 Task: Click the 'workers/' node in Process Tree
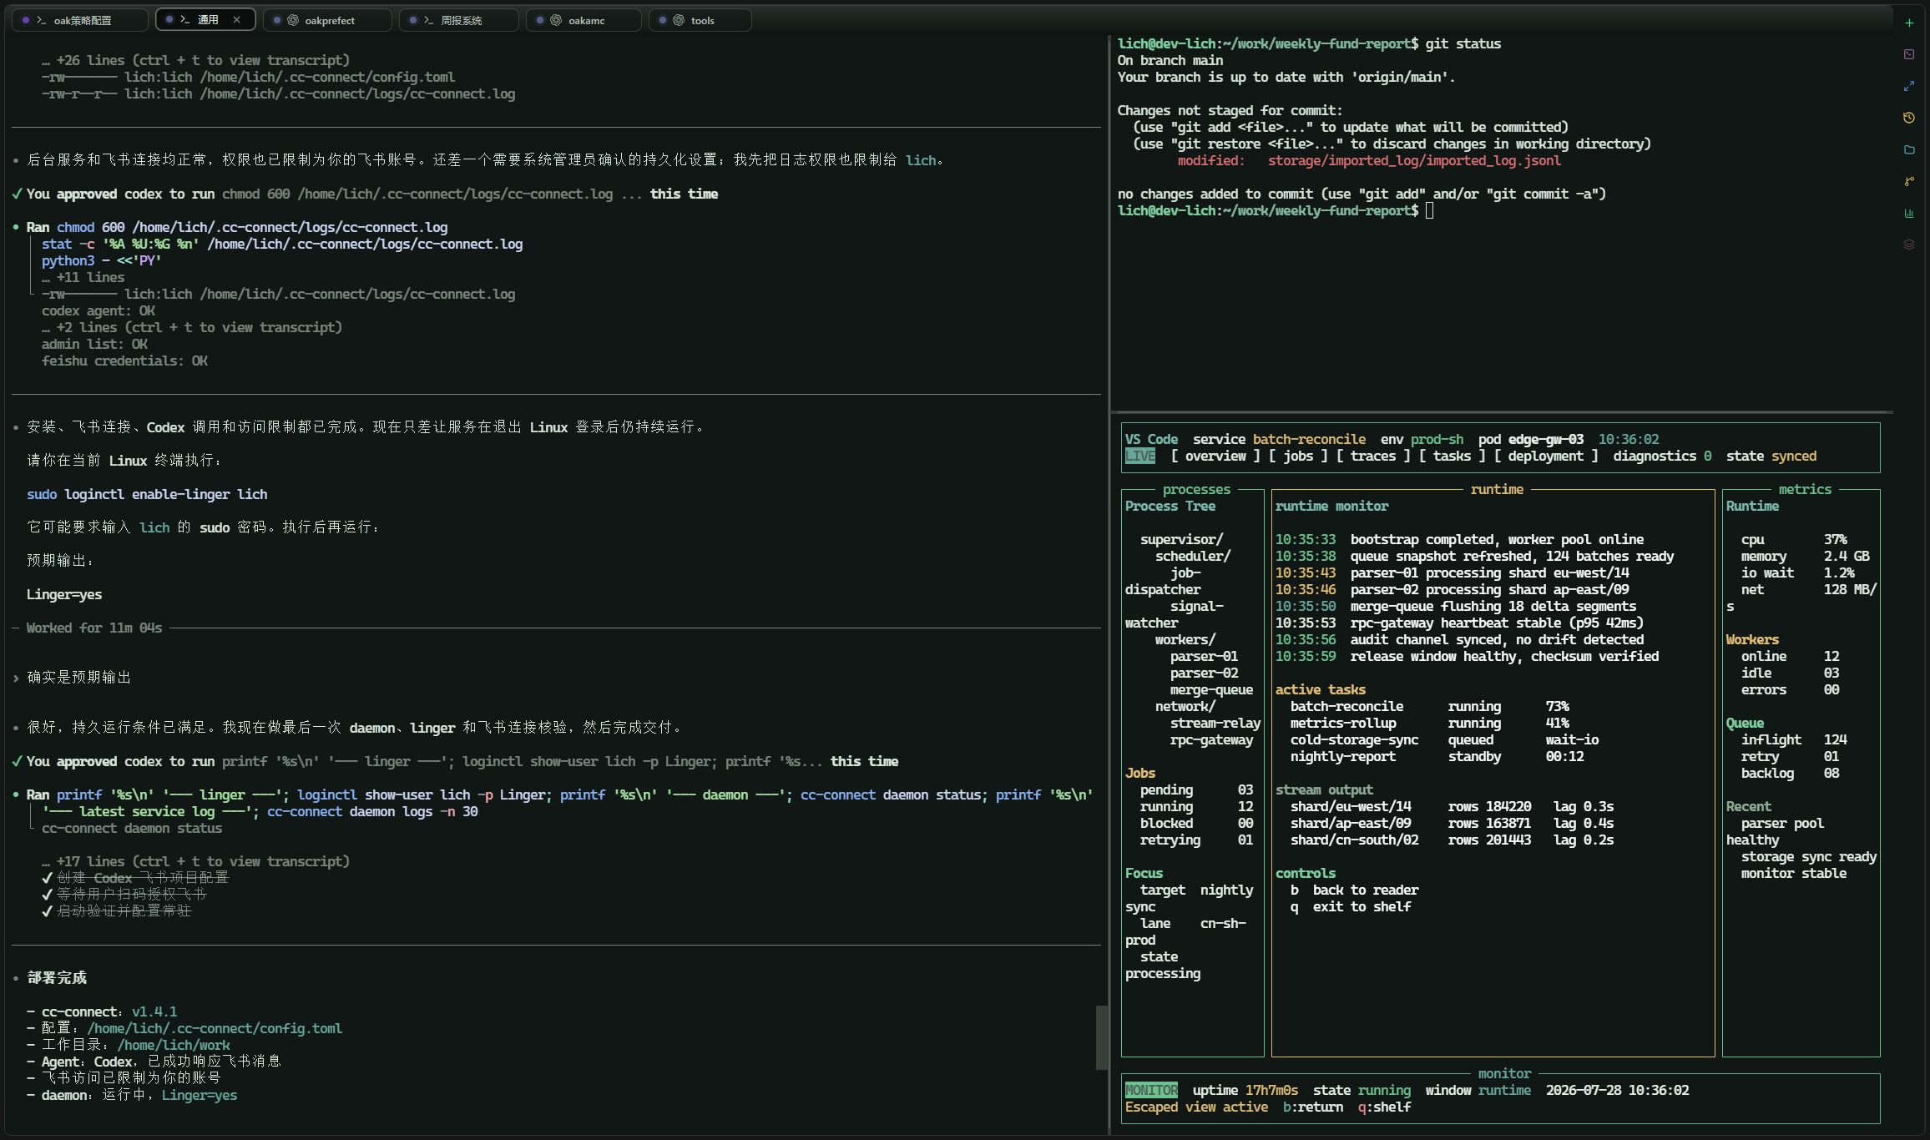coord(1185,640)
